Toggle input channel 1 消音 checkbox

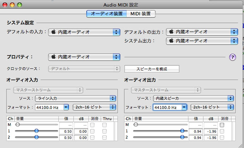point(92,131)
